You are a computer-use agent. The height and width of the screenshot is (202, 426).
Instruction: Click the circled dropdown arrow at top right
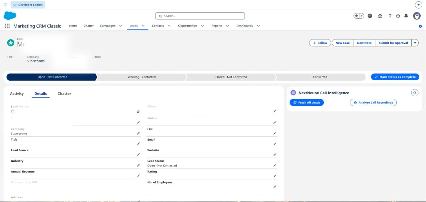[x=418, y=5]
